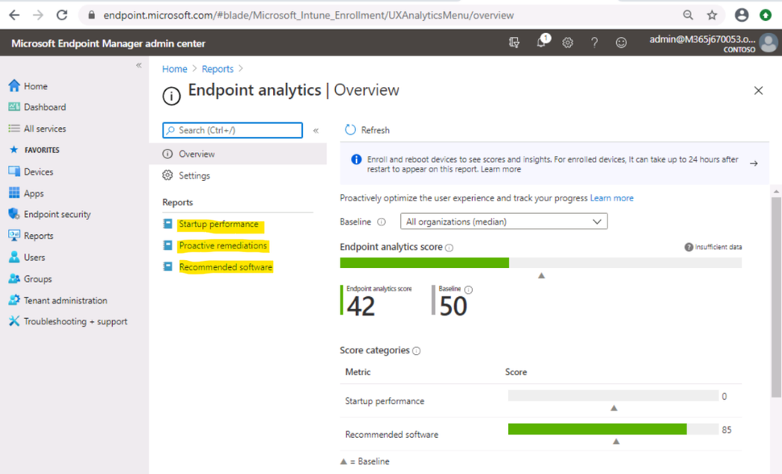Open the green browser extension icon
The image size is (782, 474).
click(x=766, y=15)
